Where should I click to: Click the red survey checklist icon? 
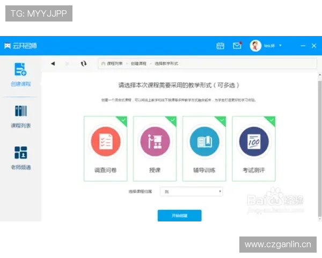pyautogui.click(x=106, y=141)
